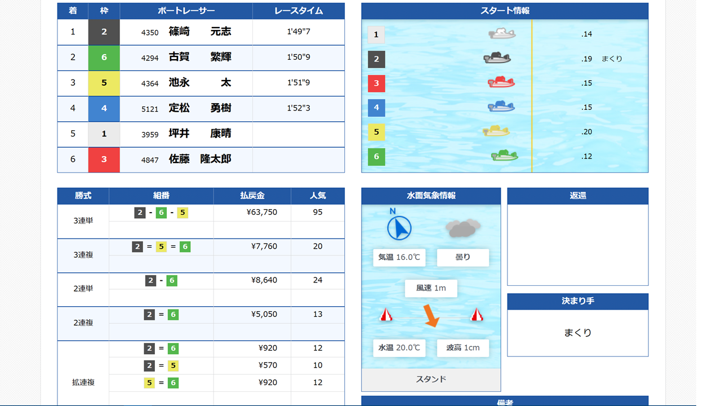Click start-info lane number 3 badge
The height and width of the screenshot is (406, 721).
click(376, 83)
